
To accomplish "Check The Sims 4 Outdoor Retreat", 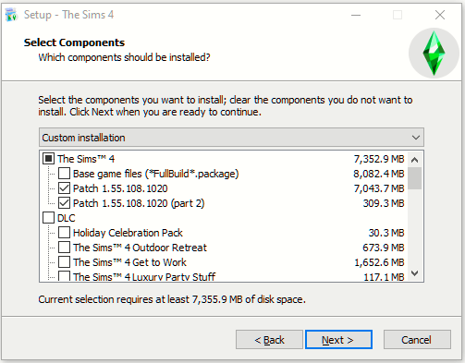I will 64,248.
